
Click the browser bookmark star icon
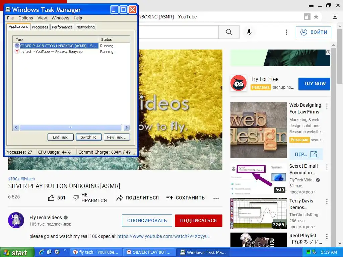(x=316, y=17)
